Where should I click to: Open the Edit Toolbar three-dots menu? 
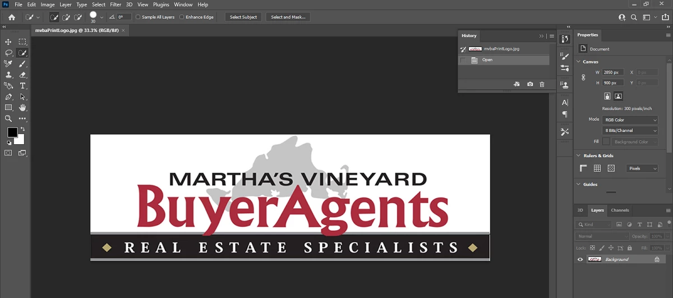click(22, 118)
